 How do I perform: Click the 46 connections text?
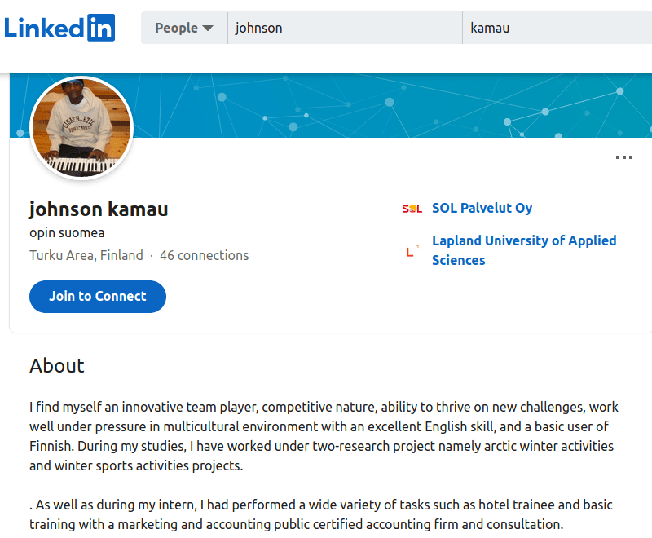click(x=204, y=255)
